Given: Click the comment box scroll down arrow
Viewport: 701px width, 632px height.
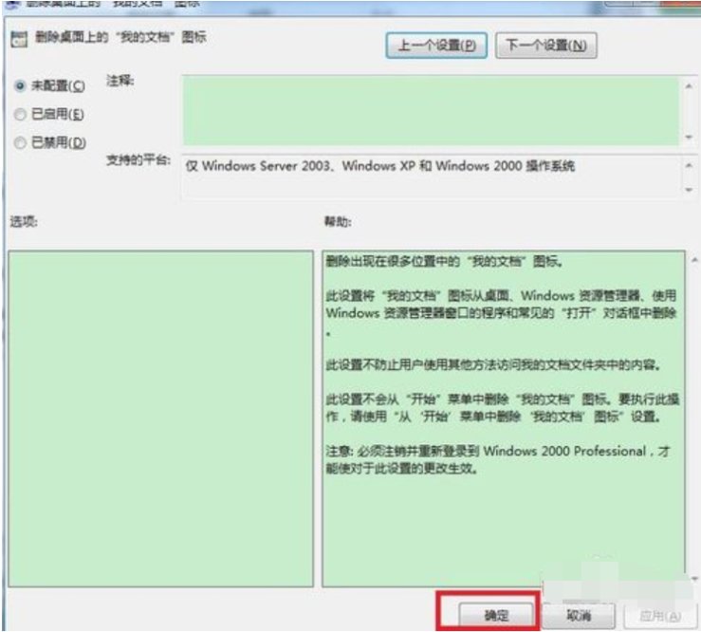Looking at the screenshot, I should (689, 137).
